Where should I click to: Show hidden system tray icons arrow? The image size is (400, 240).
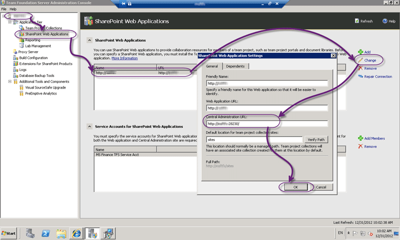tap(348, 233)
